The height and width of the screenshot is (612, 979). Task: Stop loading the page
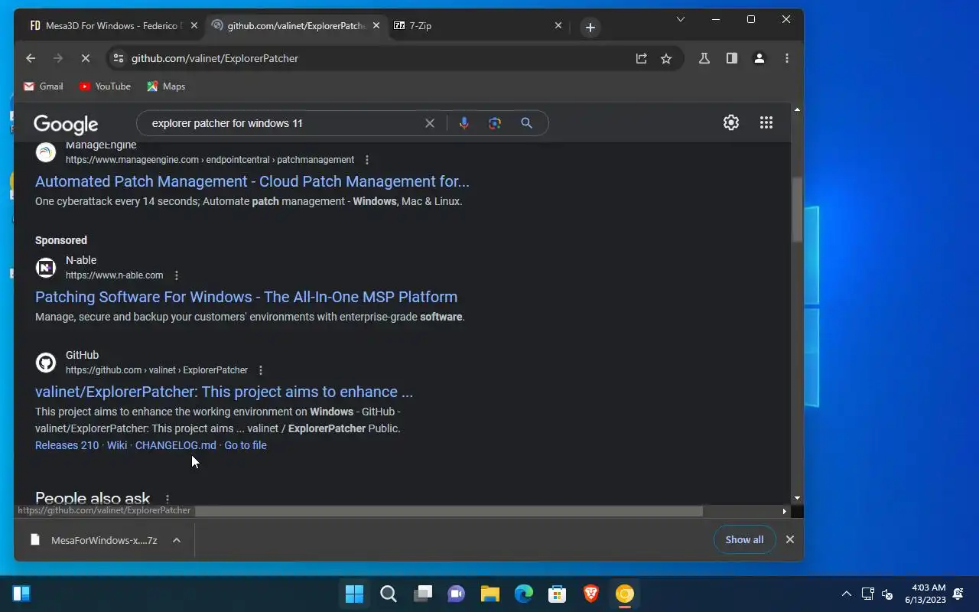pos(86,58)
